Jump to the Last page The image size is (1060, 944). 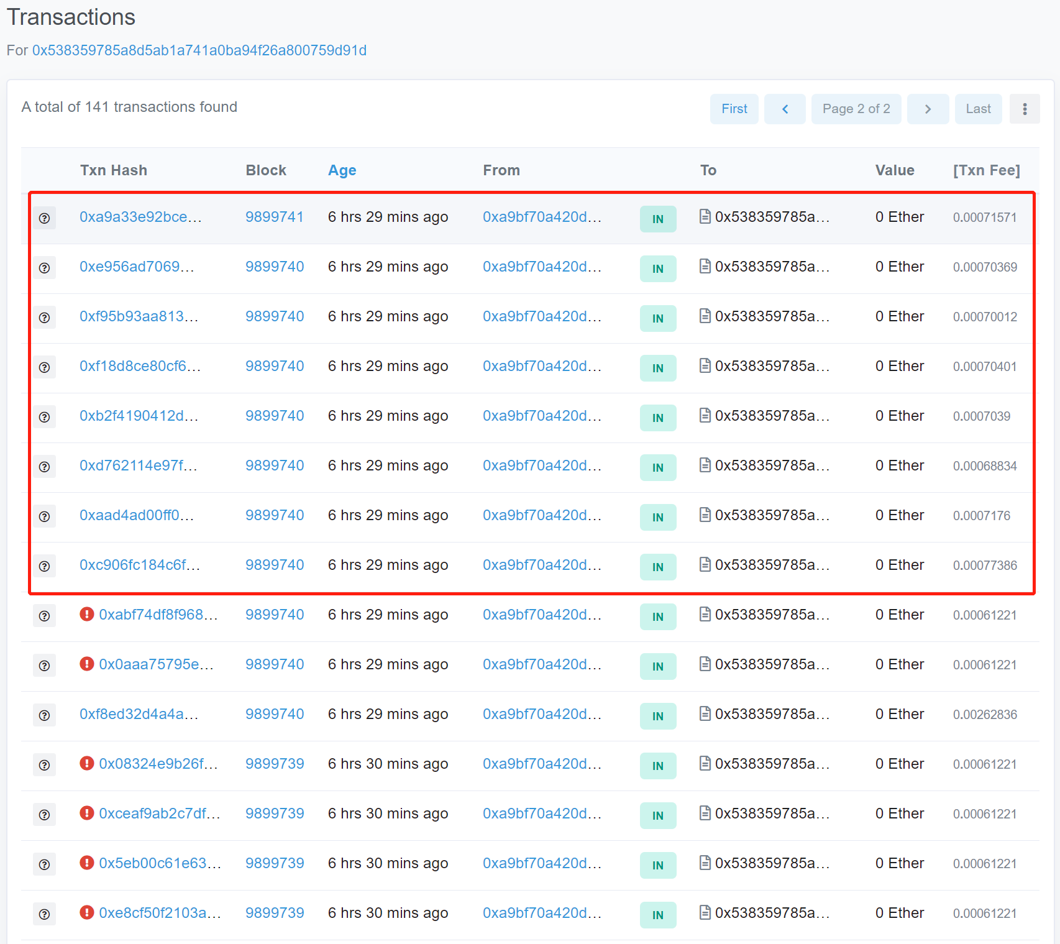978,109
